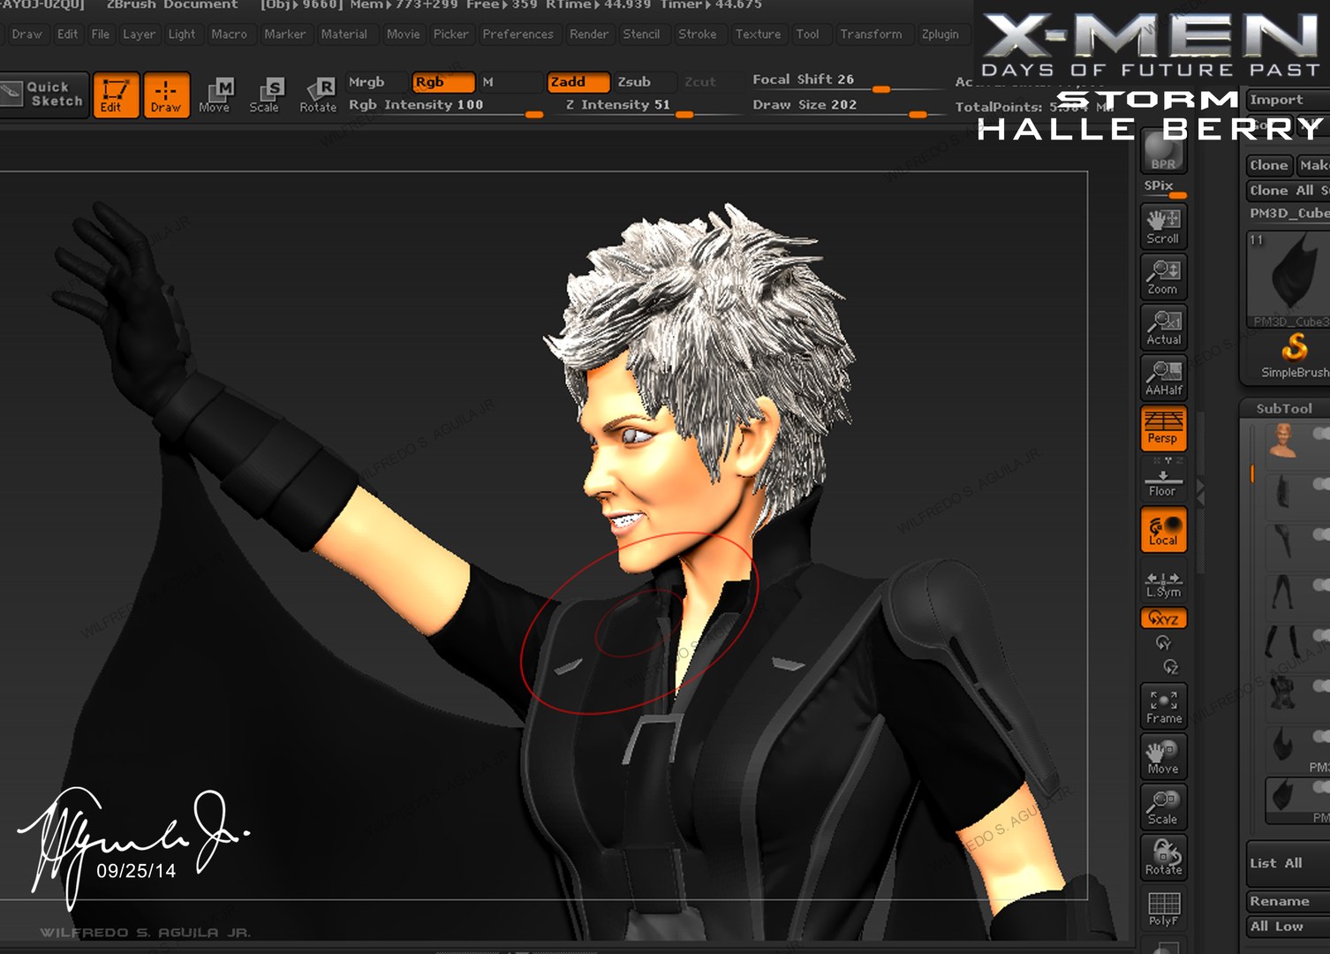Select Rotate mode in the top toolbar

pyautogui.click(x=318, y=95)
